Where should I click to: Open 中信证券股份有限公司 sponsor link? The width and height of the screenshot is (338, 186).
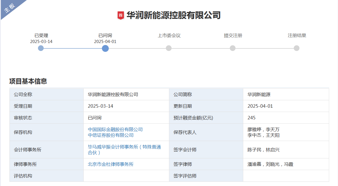coord(110,135)
